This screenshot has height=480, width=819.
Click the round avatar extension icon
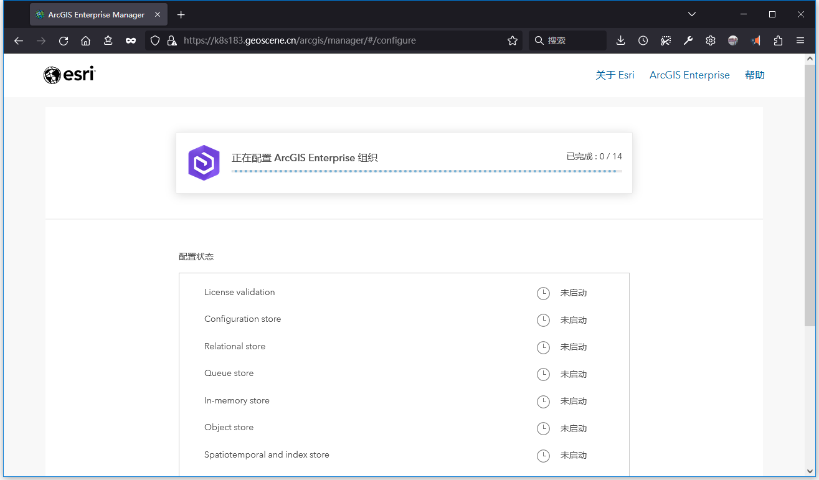click(733, 40)
